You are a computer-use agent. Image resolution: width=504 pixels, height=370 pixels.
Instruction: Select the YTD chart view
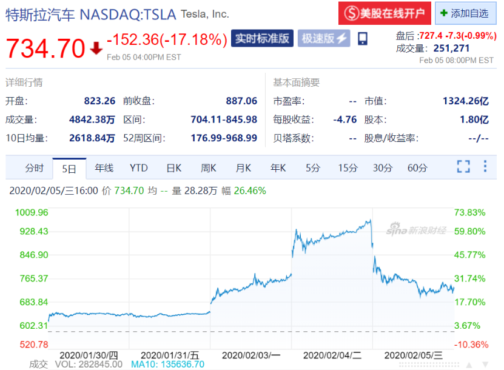tap(138, 168)
